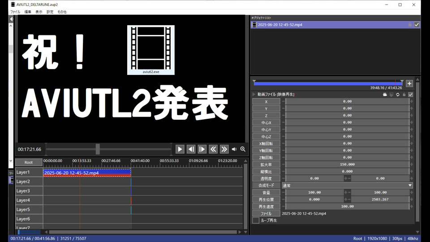
Task: Click film icon beside 2025-06-20 12-45-52.mp4 in object list
Action: (x=254, y=25)
